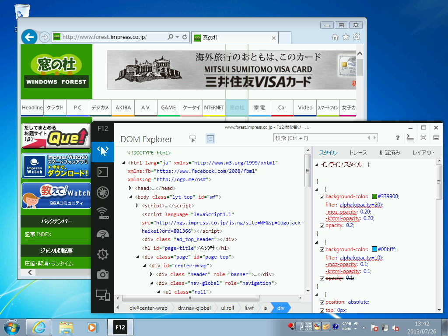Switch to the スタイル tab
448x336 pixels.
click(328, 153)
